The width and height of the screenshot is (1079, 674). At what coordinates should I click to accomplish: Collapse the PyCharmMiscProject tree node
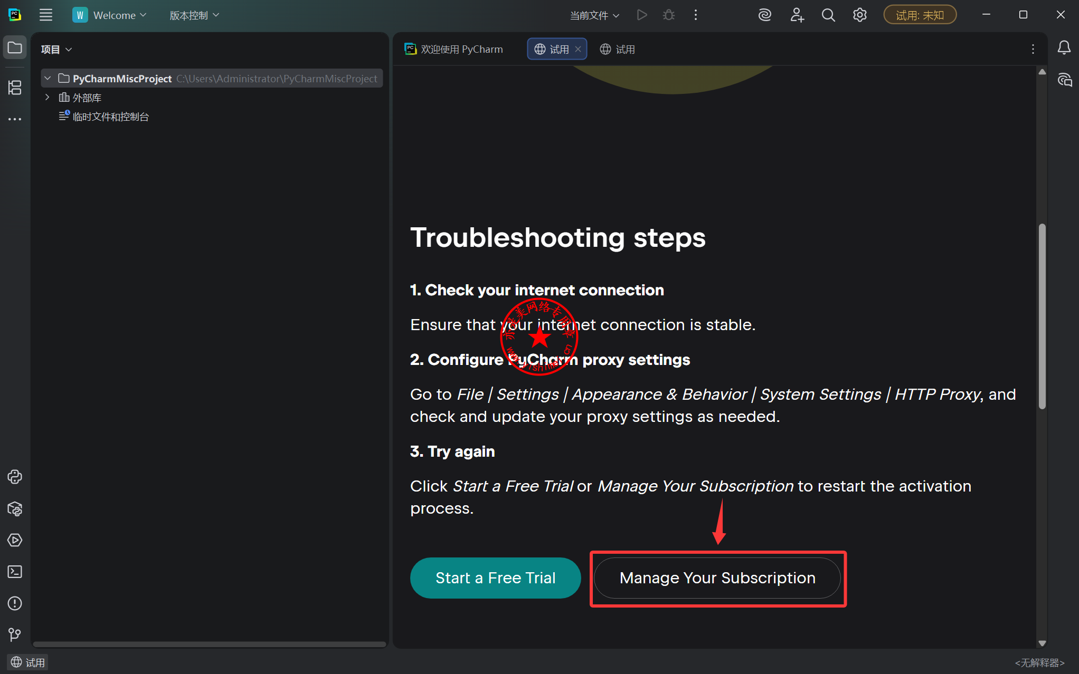(x=48, y=79)
